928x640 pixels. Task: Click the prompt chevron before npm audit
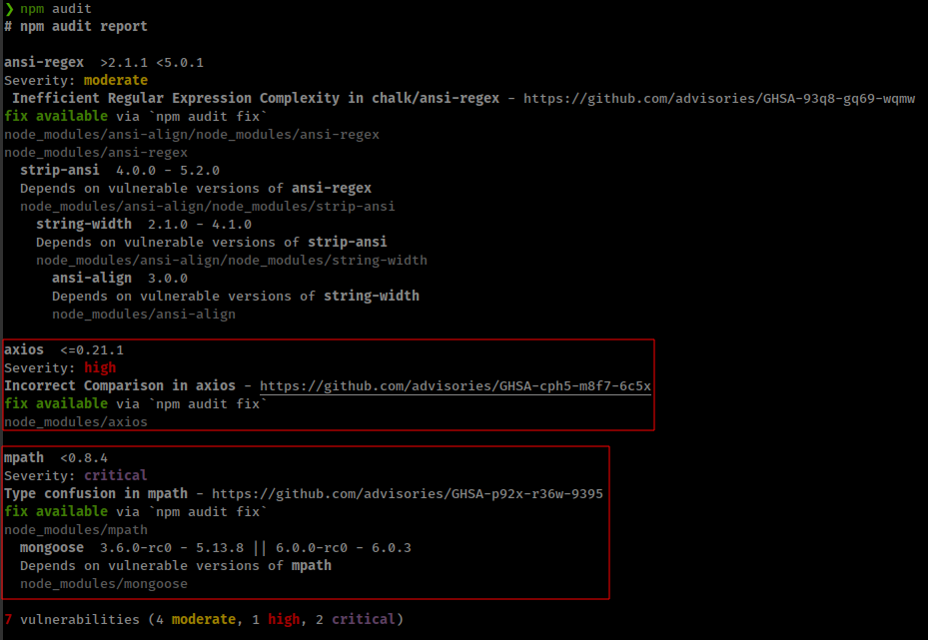(x=9, y=8)
